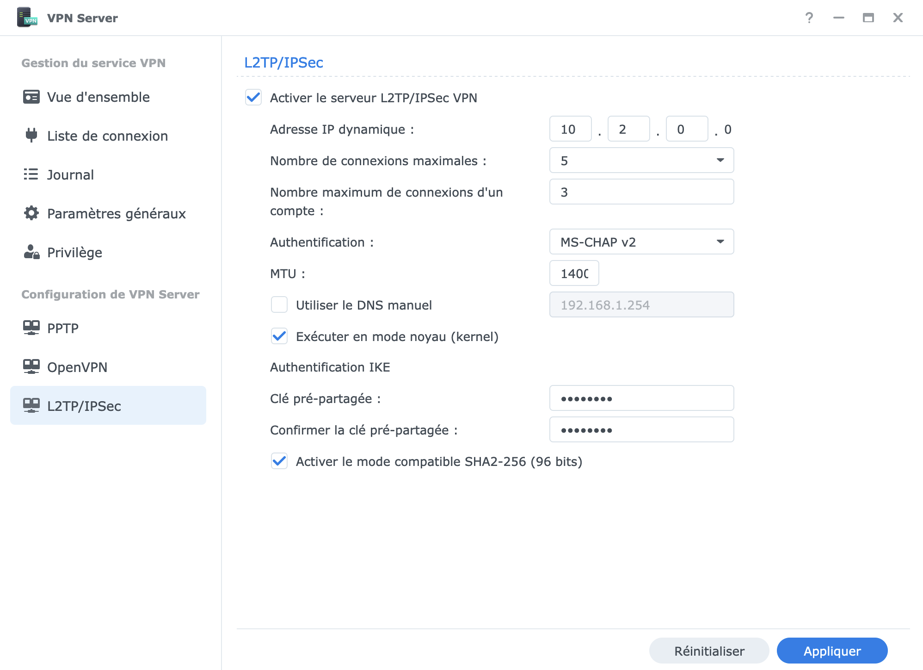Image resolution: width=923 pixels, height=670 pixels.
Task: Click the MTU input field
Action: click(574, 273)
